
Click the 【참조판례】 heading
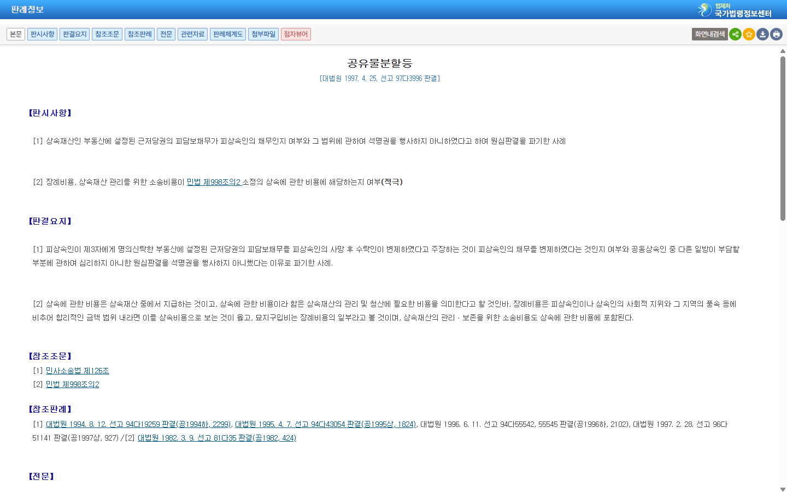[x=50, y=409]
